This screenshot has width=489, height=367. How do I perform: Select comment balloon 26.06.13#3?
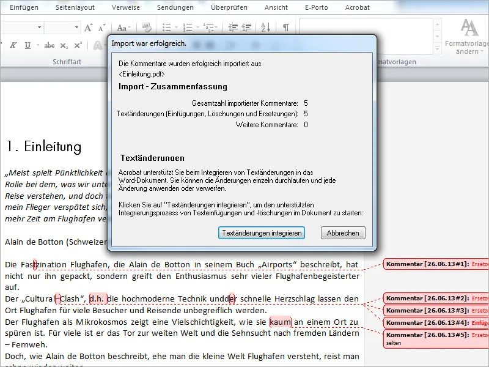[436, 311]
